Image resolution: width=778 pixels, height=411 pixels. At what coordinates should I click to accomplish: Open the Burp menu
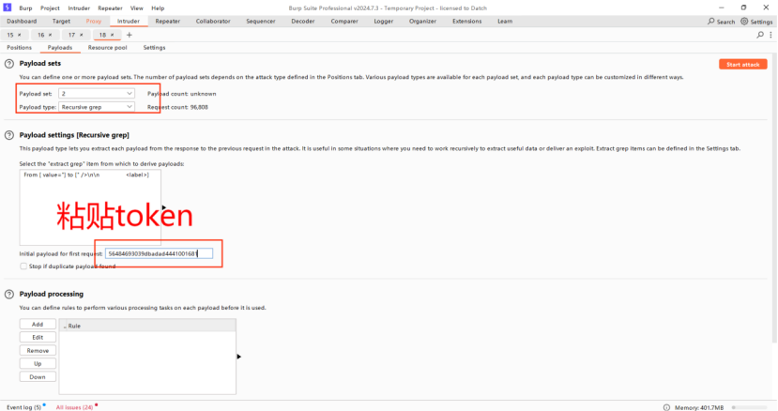[x=25, y=8]
